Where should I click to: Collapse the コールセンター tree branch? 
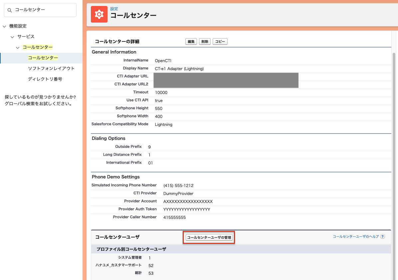18,47
